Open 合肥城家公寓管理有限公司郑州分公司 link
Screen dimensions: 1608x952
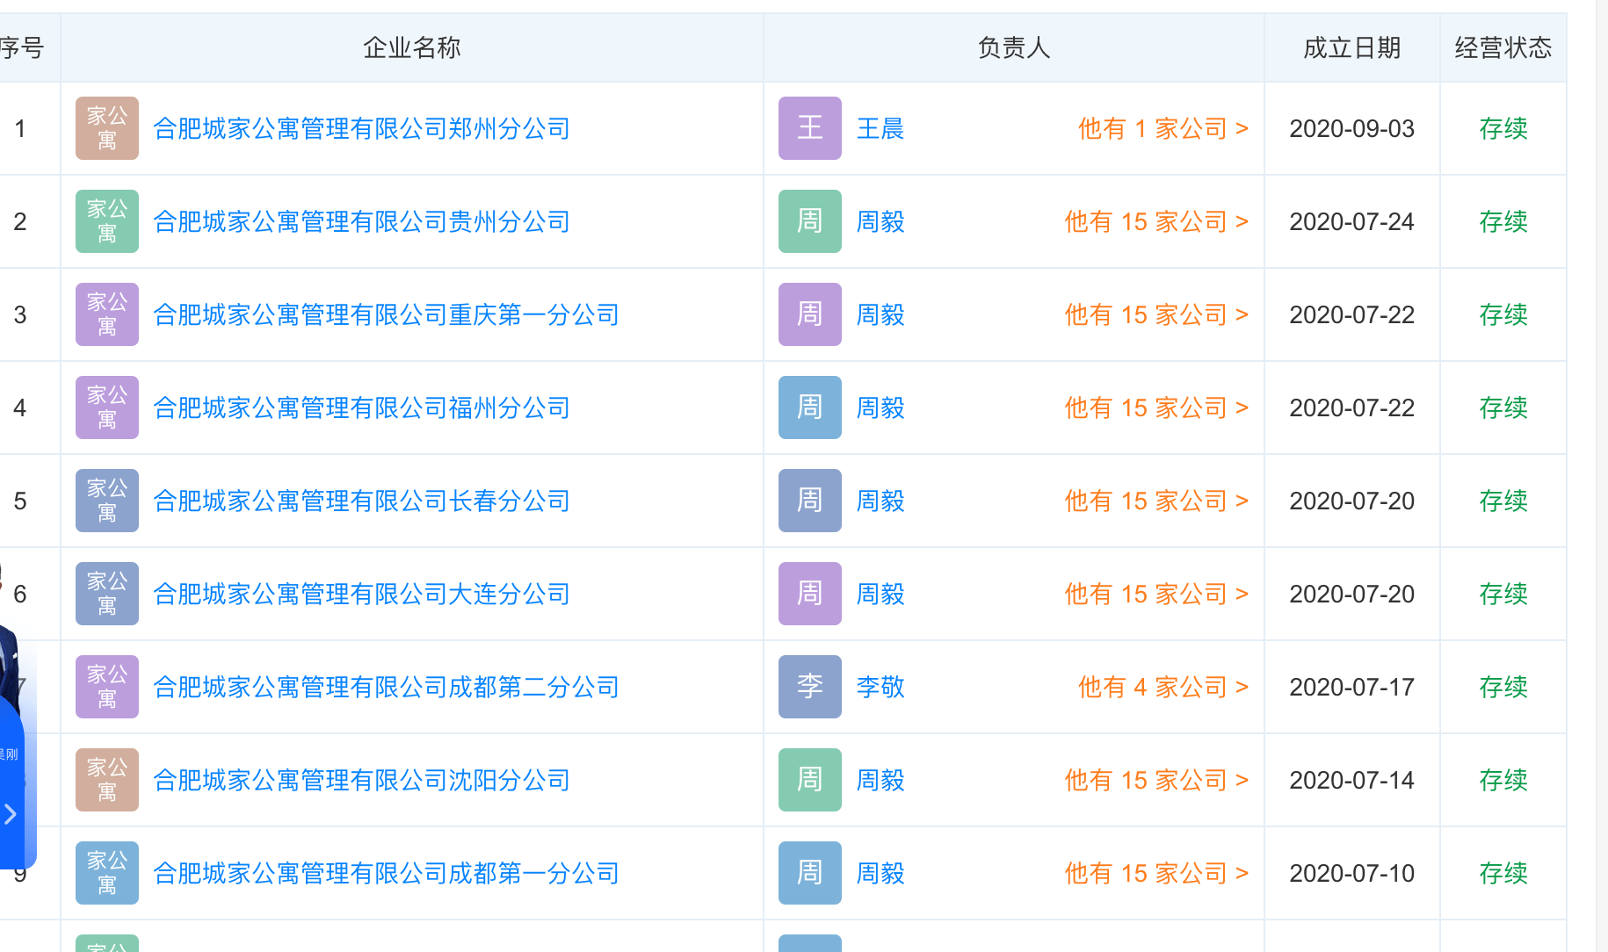[x=361, y=129]
